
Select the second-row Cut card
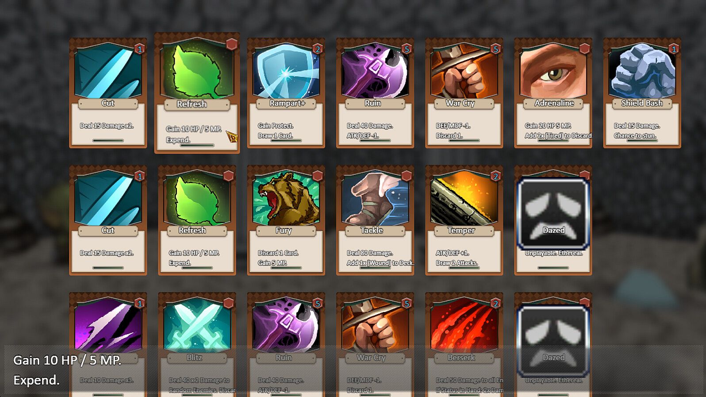pos(108,220)
